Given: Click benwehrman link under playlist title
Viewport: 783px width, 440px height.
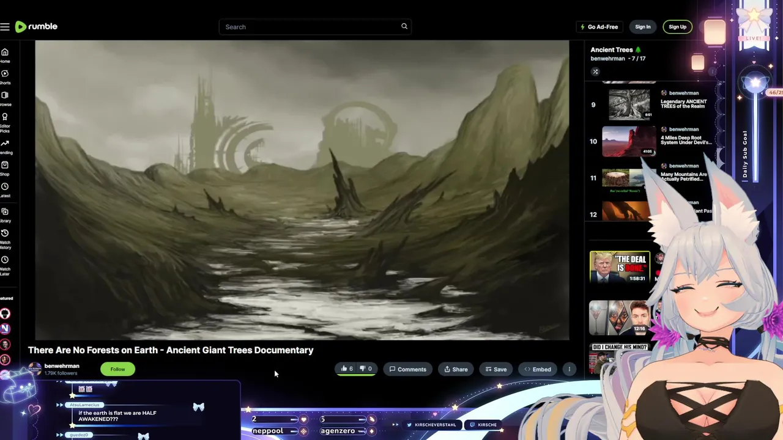Looking at the screenshot, I should coord(607,59).
